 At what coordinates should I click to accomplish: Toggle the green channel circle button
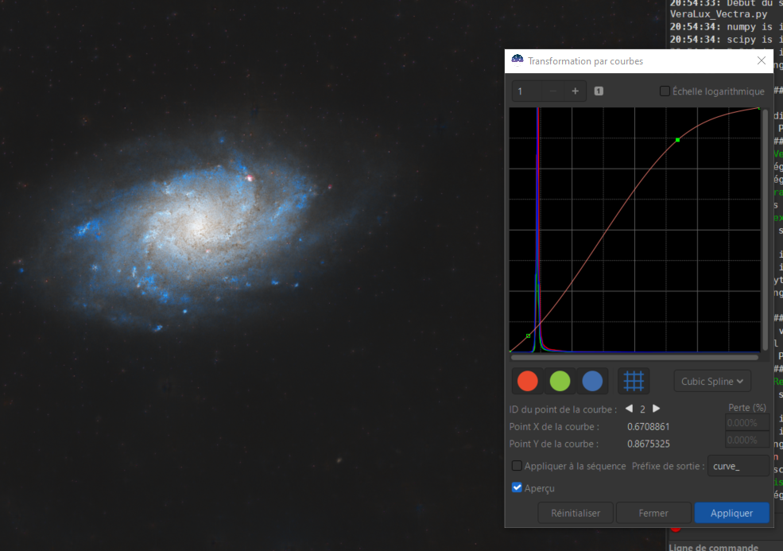(560, 381)
